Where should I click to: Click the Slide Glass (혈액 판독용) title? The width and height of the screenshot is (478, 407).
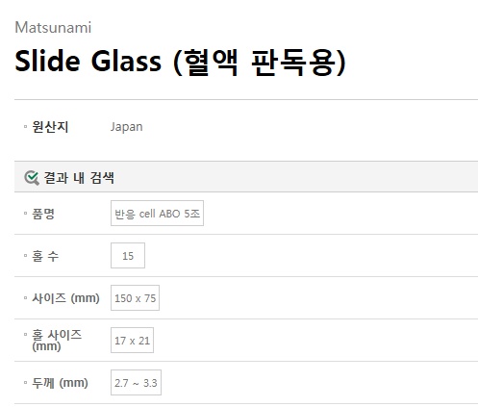181,63
